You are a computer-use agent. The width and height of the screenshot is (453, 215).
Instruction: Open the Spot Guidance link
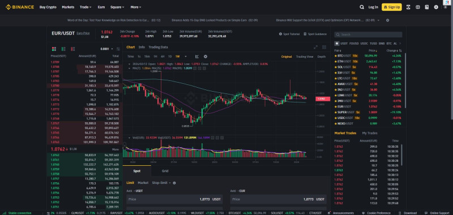tap(315, 34)
